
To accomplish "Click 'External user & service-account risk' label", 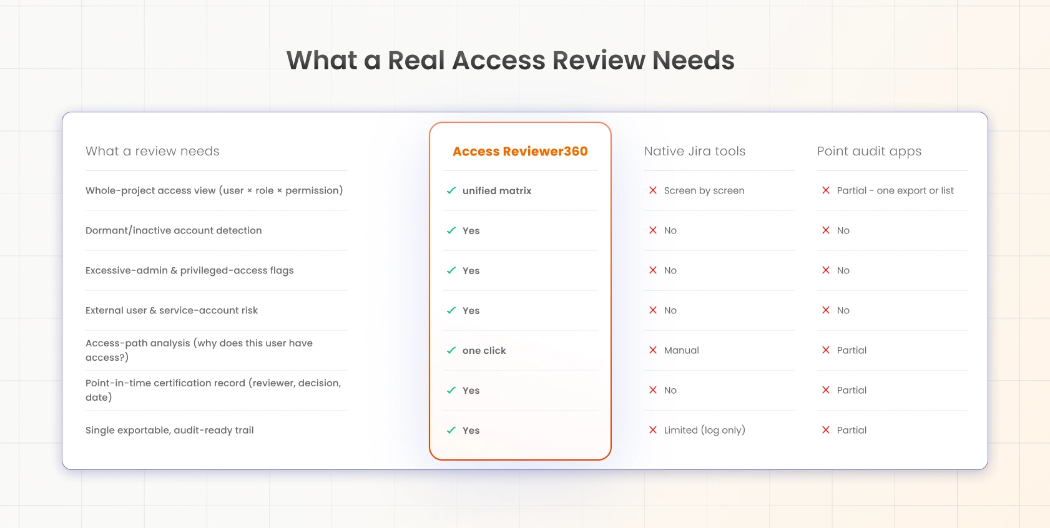I will [172, 310].
